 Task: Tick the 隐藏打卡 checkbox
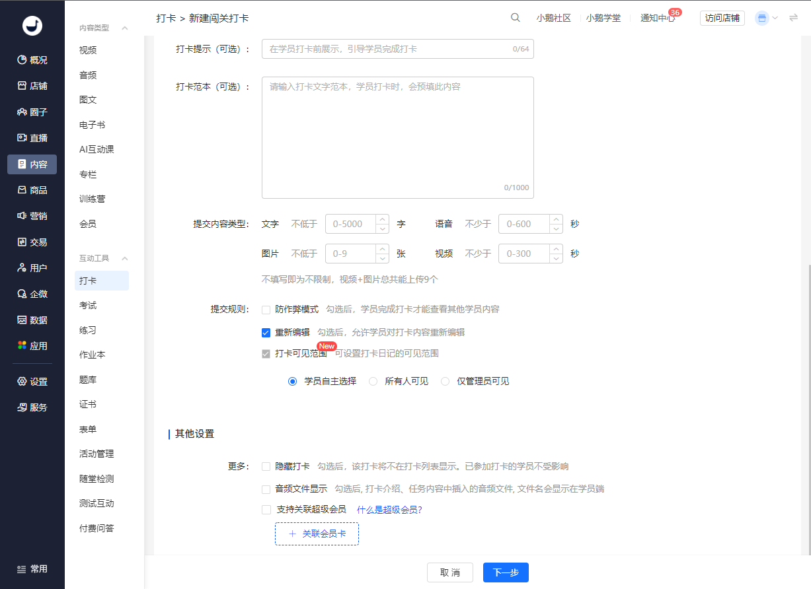(266, 467)
